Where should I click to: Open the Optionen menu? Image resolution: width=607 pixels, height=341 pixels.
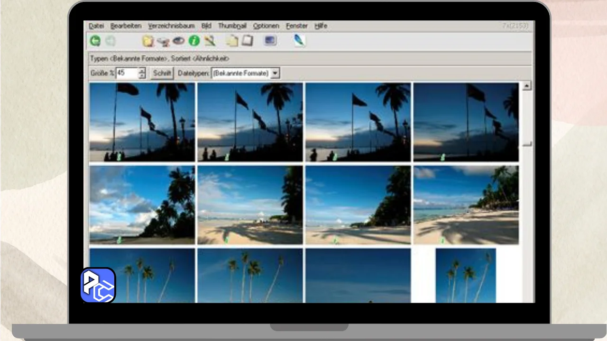pyautogui.click(x=266, y=26)
